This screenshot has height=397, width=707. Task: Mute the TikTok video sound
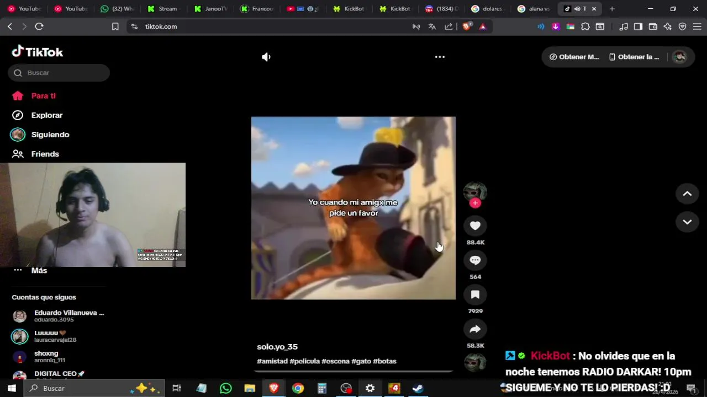coord(266,57)
